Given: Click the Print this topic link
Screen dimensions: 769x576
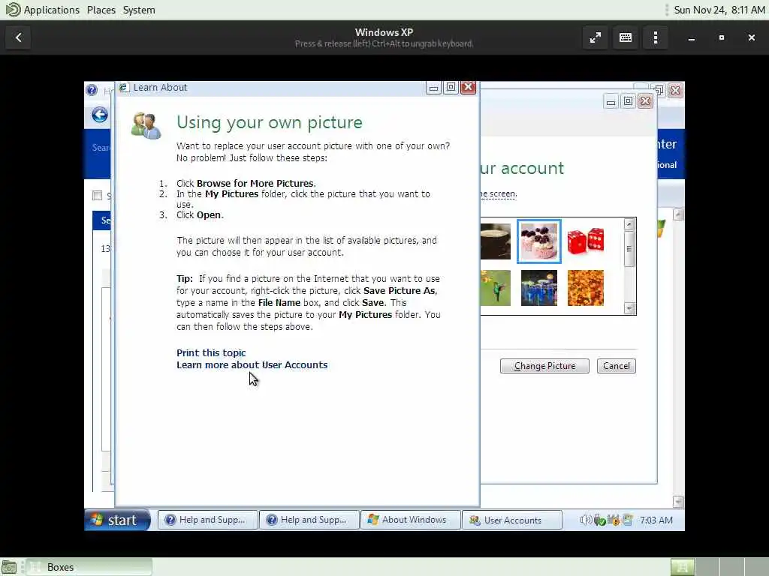Looking at the screenshot, I should [211, 352].
